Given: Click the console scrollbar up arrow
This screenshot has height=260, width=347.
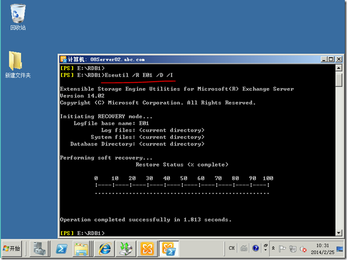Looking at the screenshot, I should pos(339,68).
